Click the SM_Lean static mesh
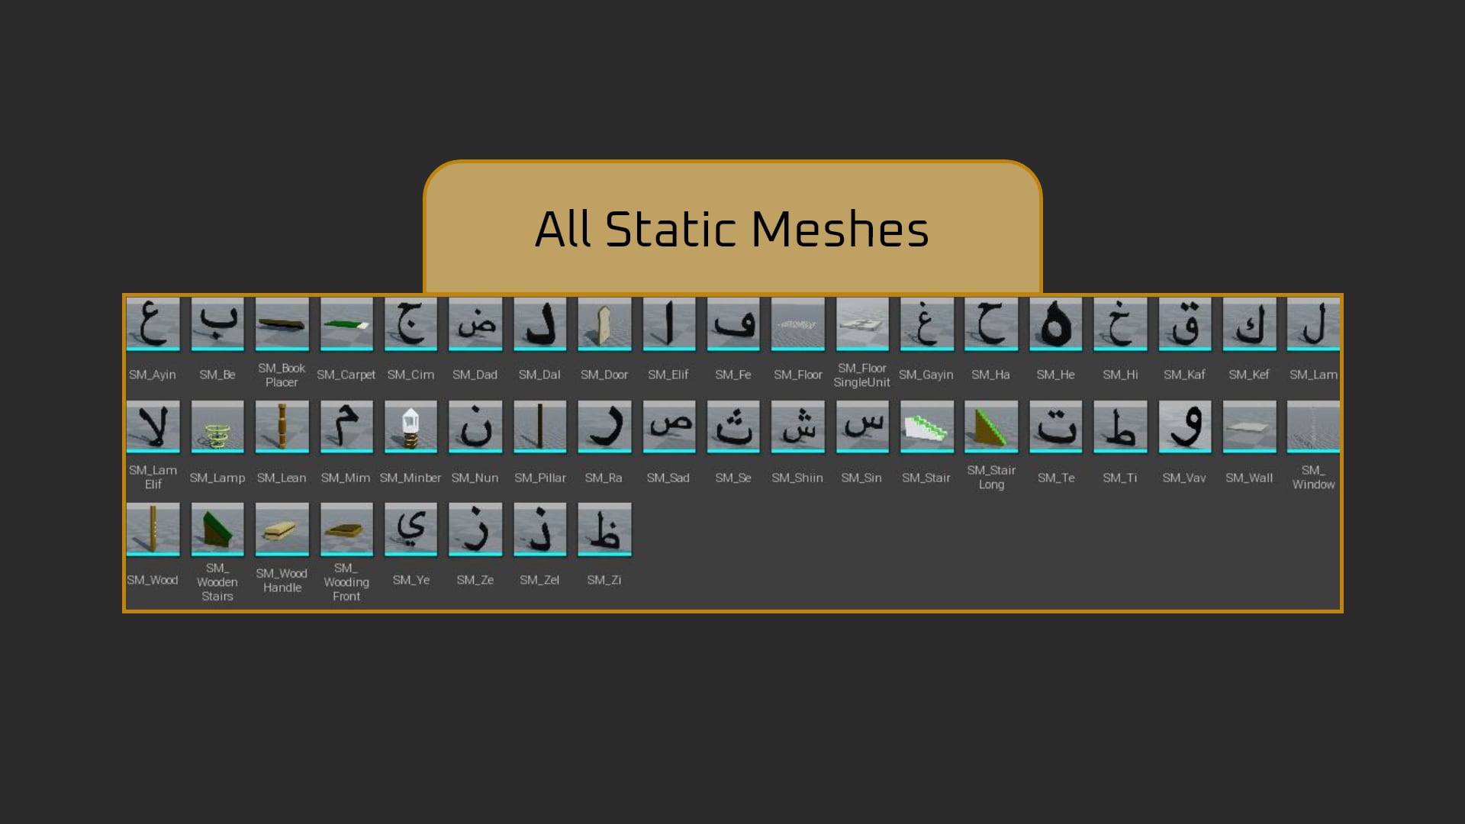Image resolution: width=1465 pixels, height=824 pixels. (282, 427)
